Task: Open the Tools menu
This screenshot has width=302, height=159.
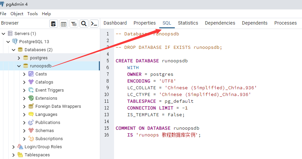Action: click(x=32, y=14)
